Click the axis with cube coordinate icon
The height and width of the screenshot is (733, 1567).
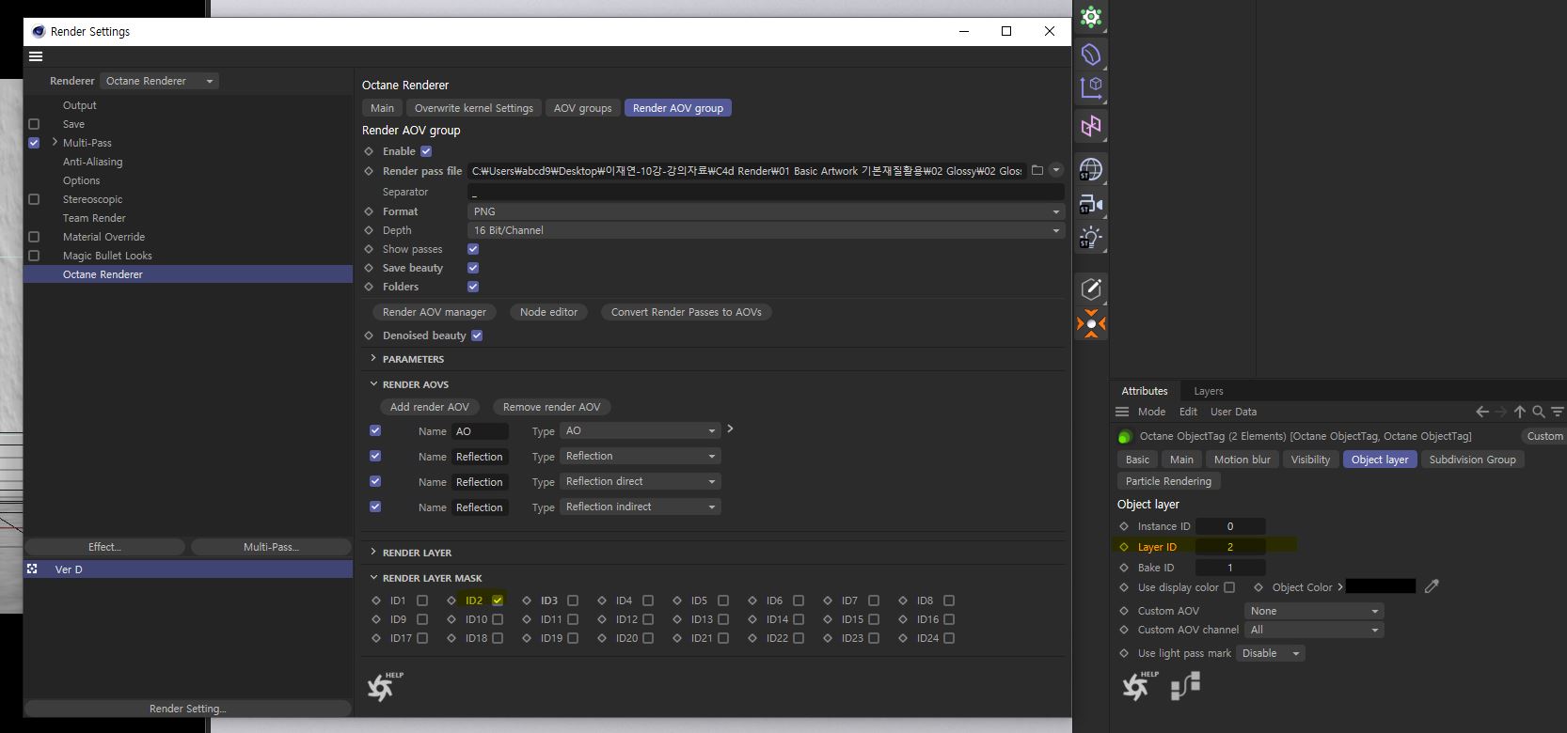(1091, 87)
